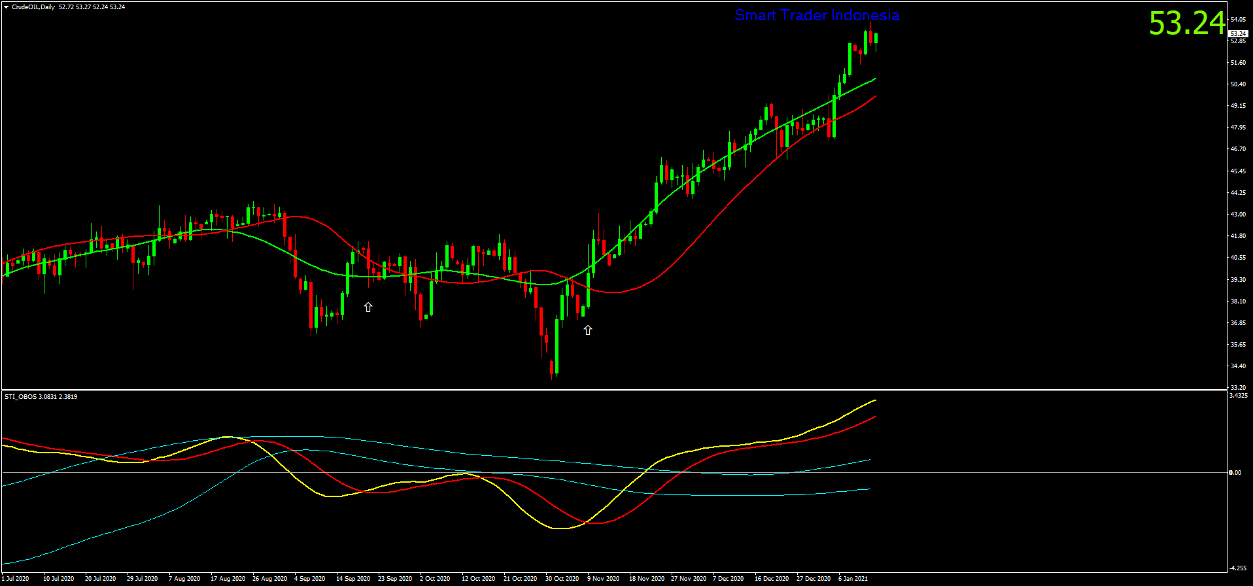
Task: Click the 50.40 price axis label
Action: point(1238,84)
